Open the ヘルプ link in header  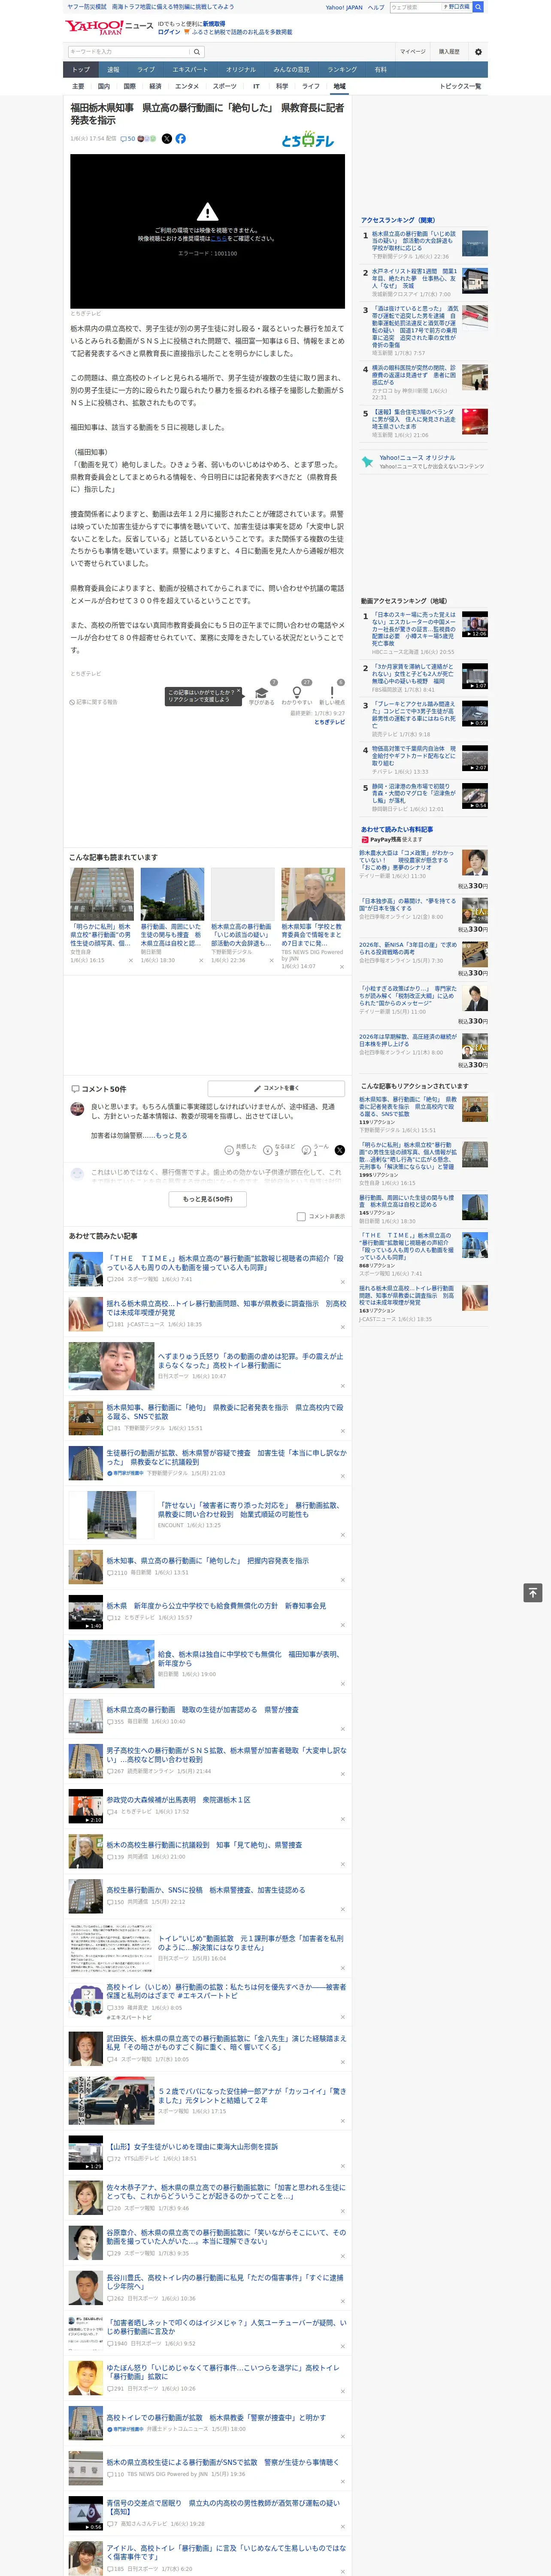click(375, 7)
